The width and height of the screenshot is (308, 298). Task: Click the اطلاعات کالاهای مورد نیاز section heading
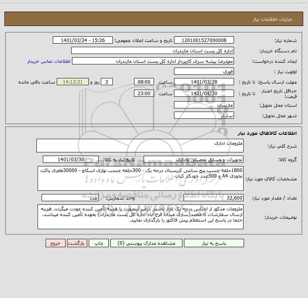267,133
